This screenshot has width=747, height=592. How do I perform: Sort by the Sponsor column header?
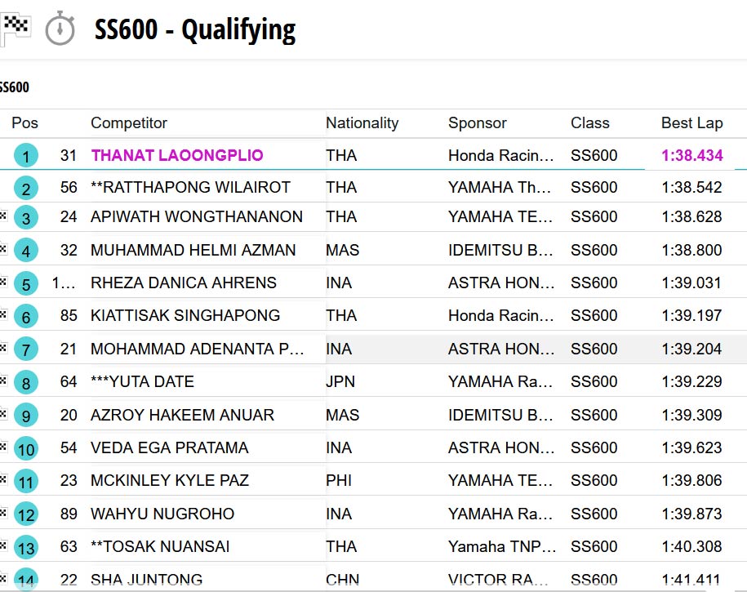[477, 123]
